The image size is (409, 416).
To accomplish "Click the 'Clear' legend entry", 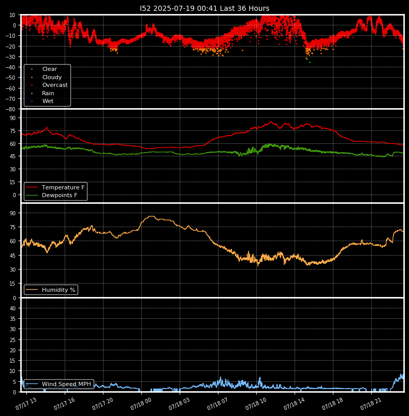I will 50,69.
